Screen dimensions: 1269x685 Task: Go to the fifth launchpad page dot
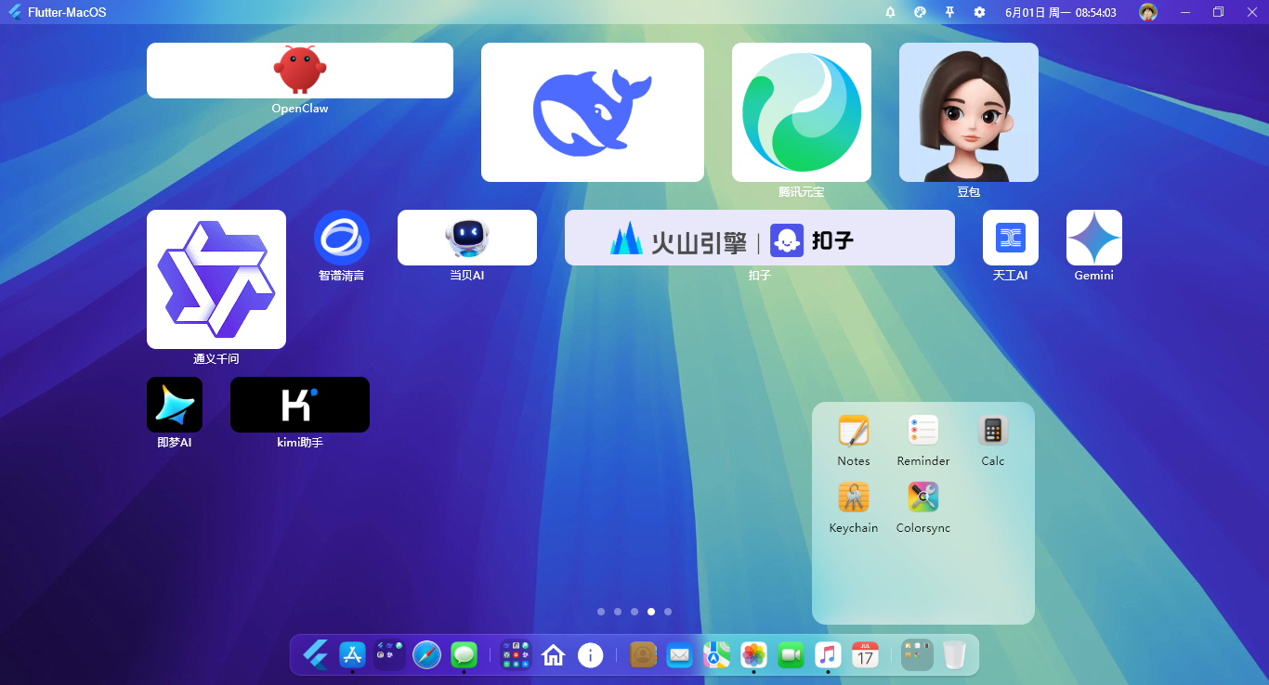pos(668,612)
